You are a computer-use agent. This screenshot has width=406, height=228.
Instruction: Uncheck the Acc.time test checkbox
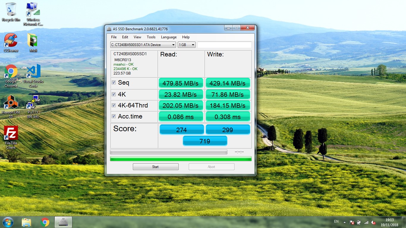pyautogui.click(x=114, y=116)
